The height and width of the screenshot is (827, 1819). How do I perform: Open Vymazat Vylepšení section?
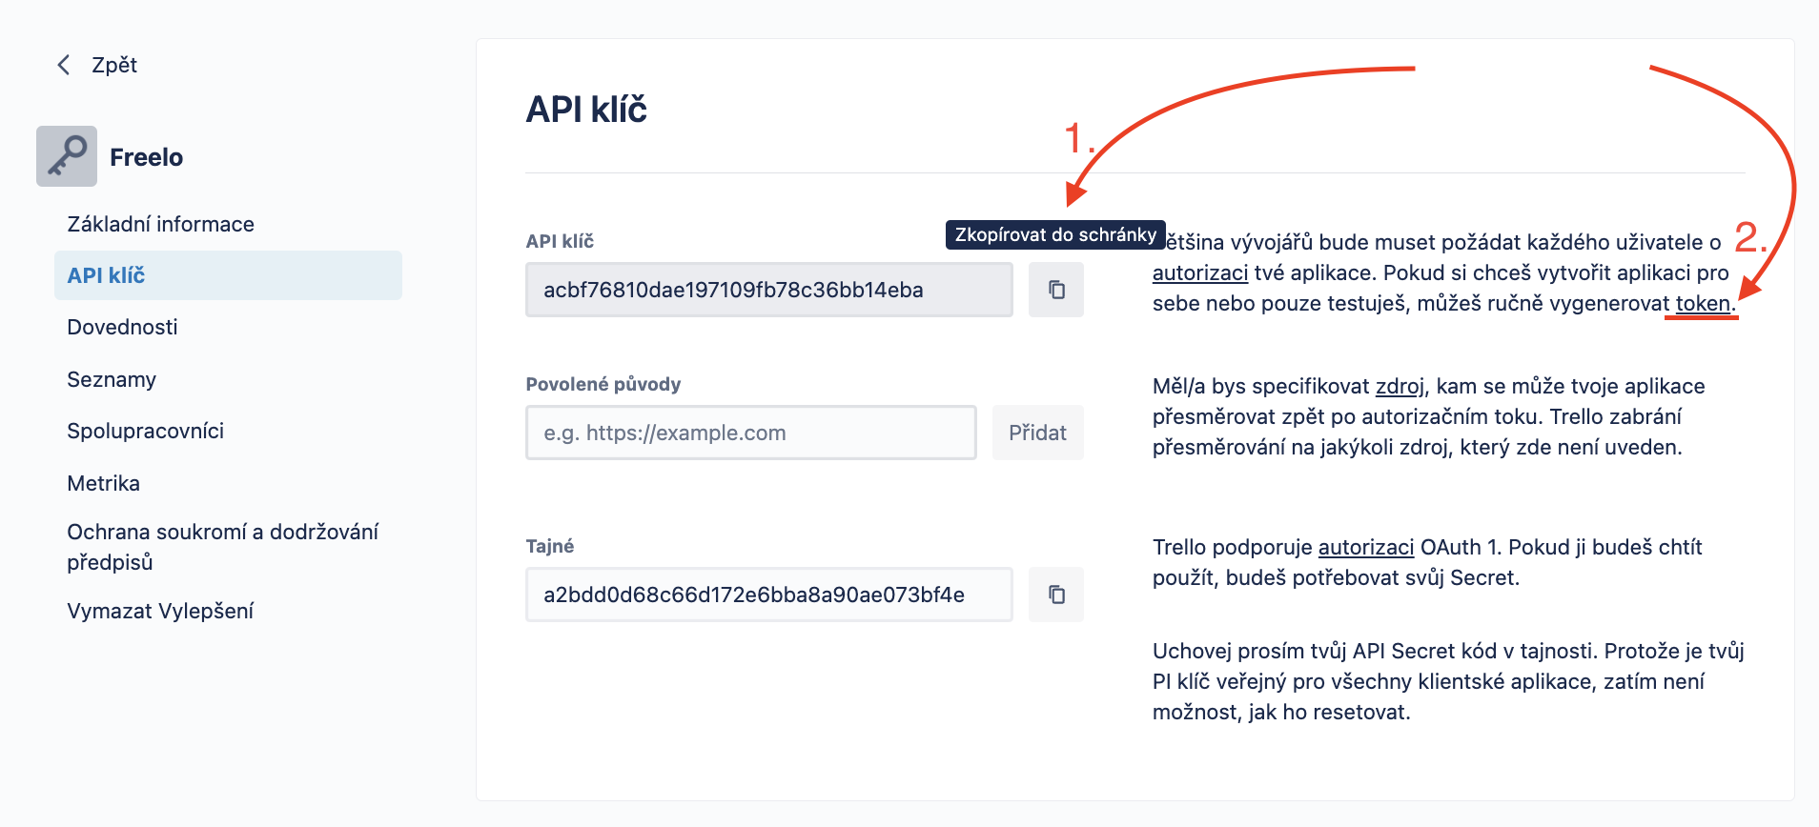[x=160, y=611]
